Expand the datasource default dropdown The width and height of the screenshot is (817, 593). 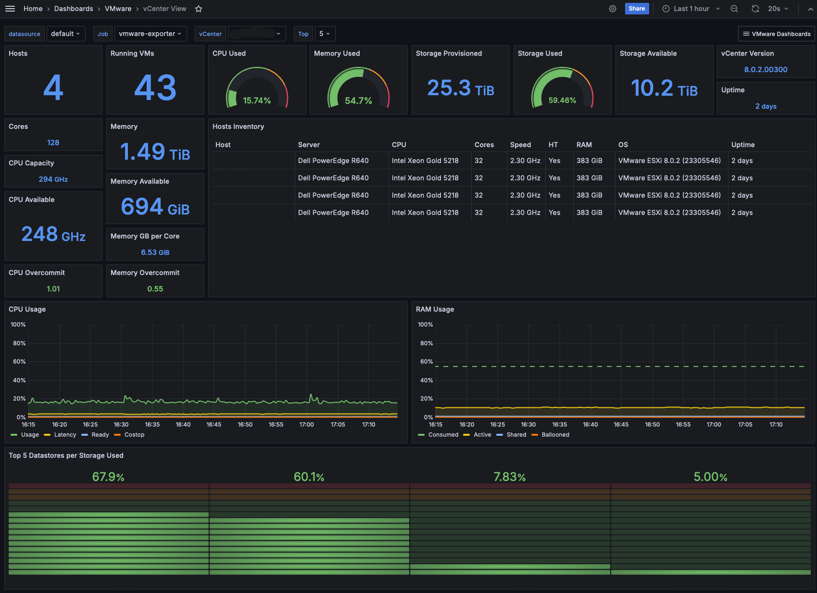65,34
